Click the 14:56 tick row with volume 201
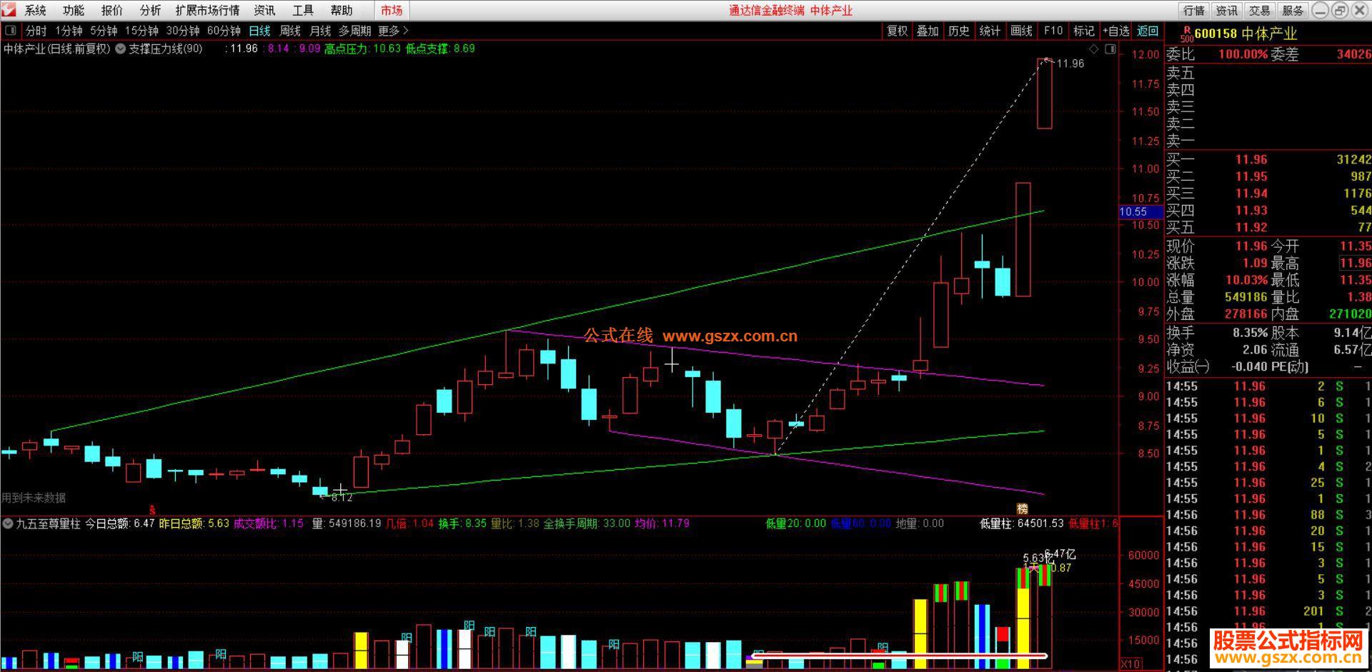The height and width of the screenshot is (672, 1372). tap(1268, 611)
